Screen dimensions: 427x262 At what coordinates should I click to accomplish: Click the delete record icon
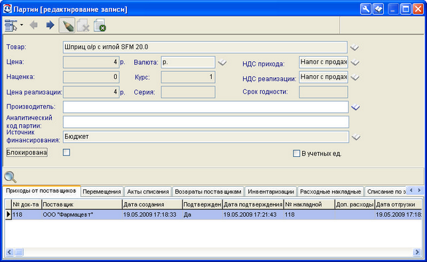pos(83,26)
